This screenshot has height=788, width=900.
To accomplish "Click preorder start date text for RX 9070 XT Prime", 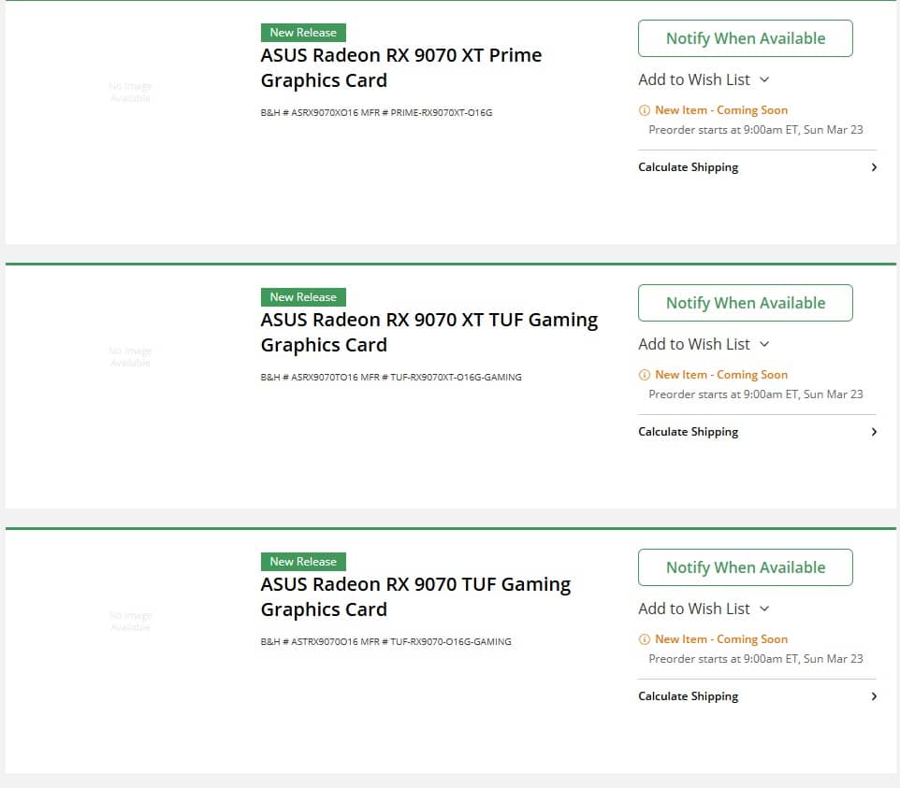I will point(755,130).
